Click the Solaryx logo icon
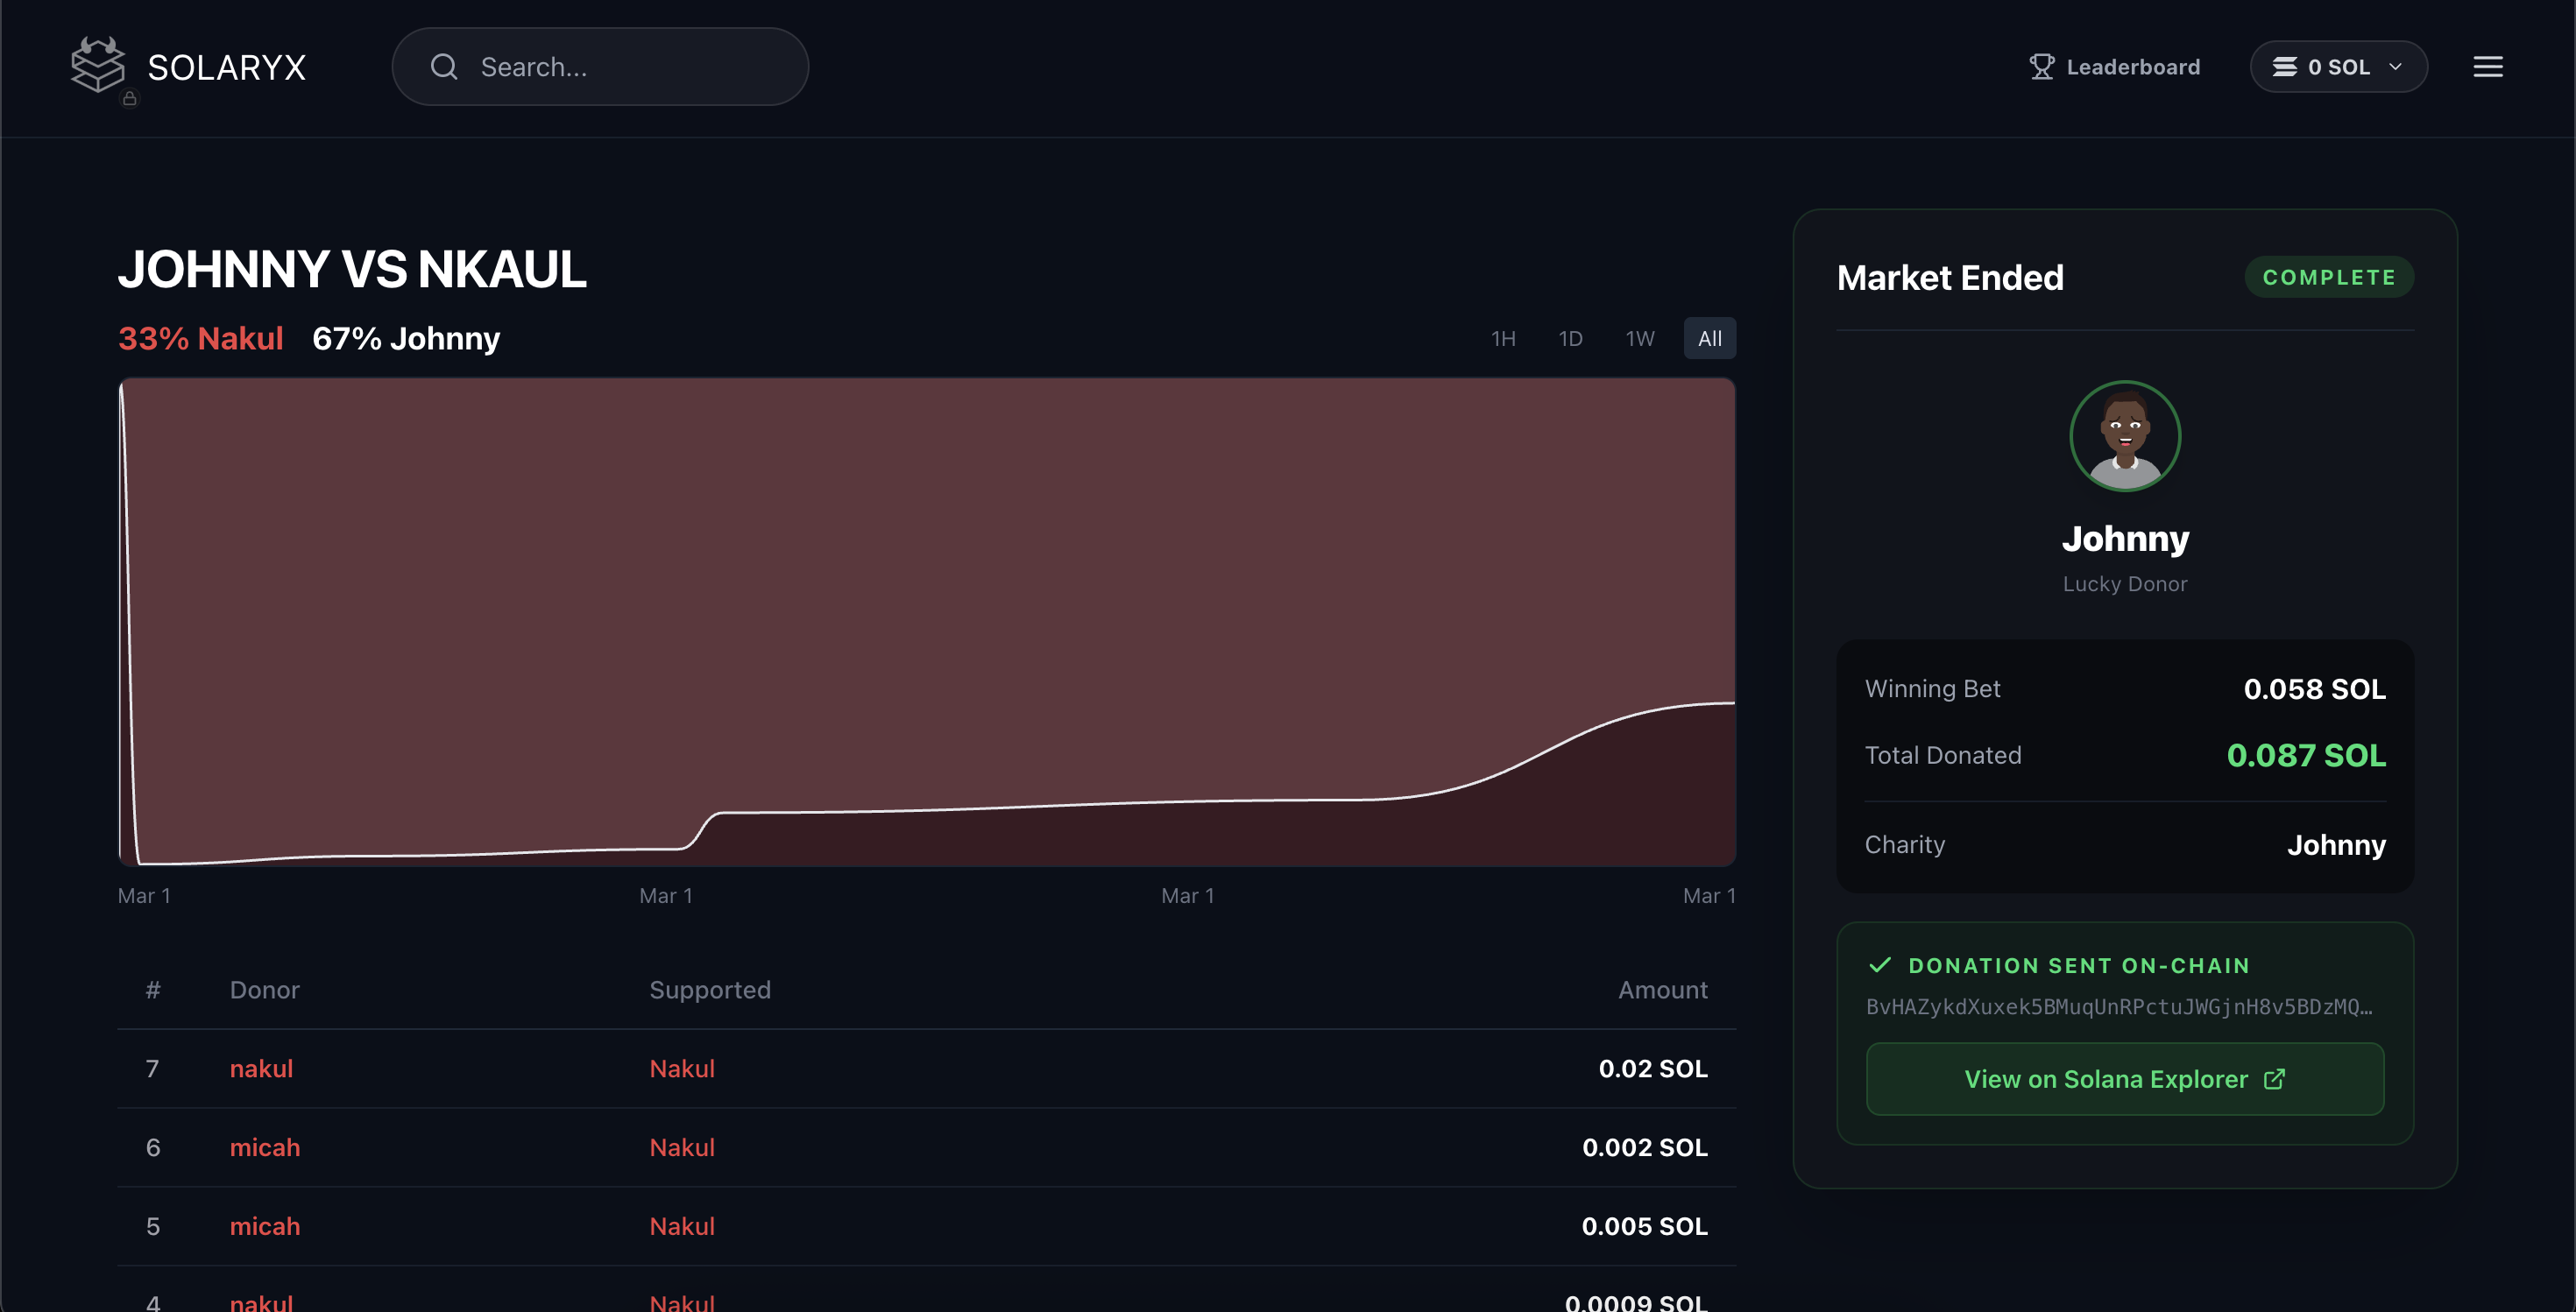 [x=98, y=65]
